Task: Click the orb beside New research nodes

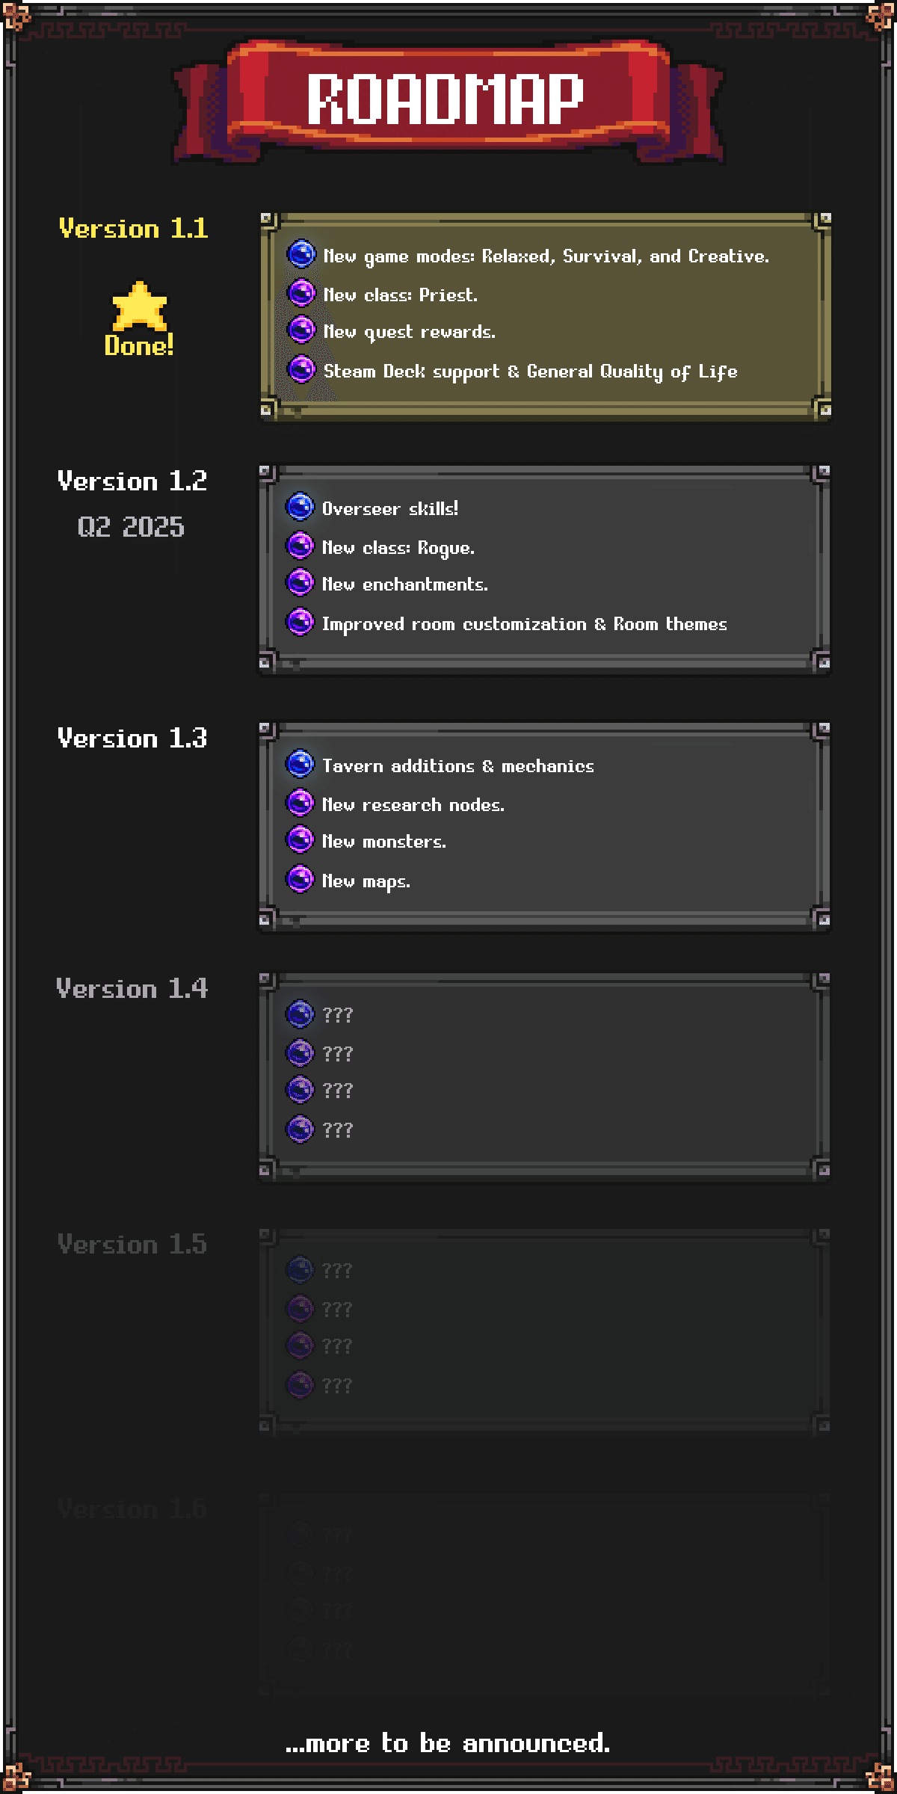Action: pos(300,803)
